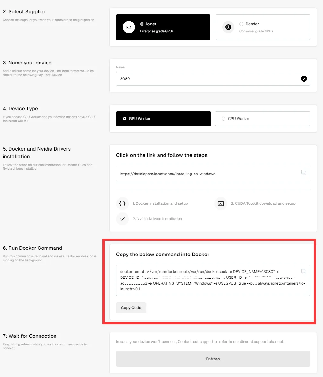Open Nvidia Drivers Installation step
The image size is (323, 377).
coord(157,219)
